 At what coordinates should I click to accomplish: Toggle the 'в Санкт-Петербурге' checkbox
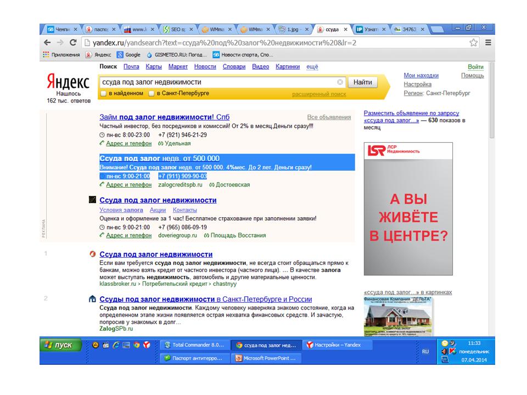[x=152, y=93]
